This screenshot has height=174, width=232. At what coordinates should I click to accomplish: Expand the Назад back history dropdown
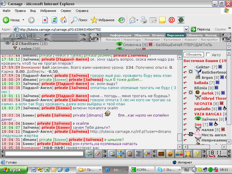pyautogui.click(x=23, y=20)
